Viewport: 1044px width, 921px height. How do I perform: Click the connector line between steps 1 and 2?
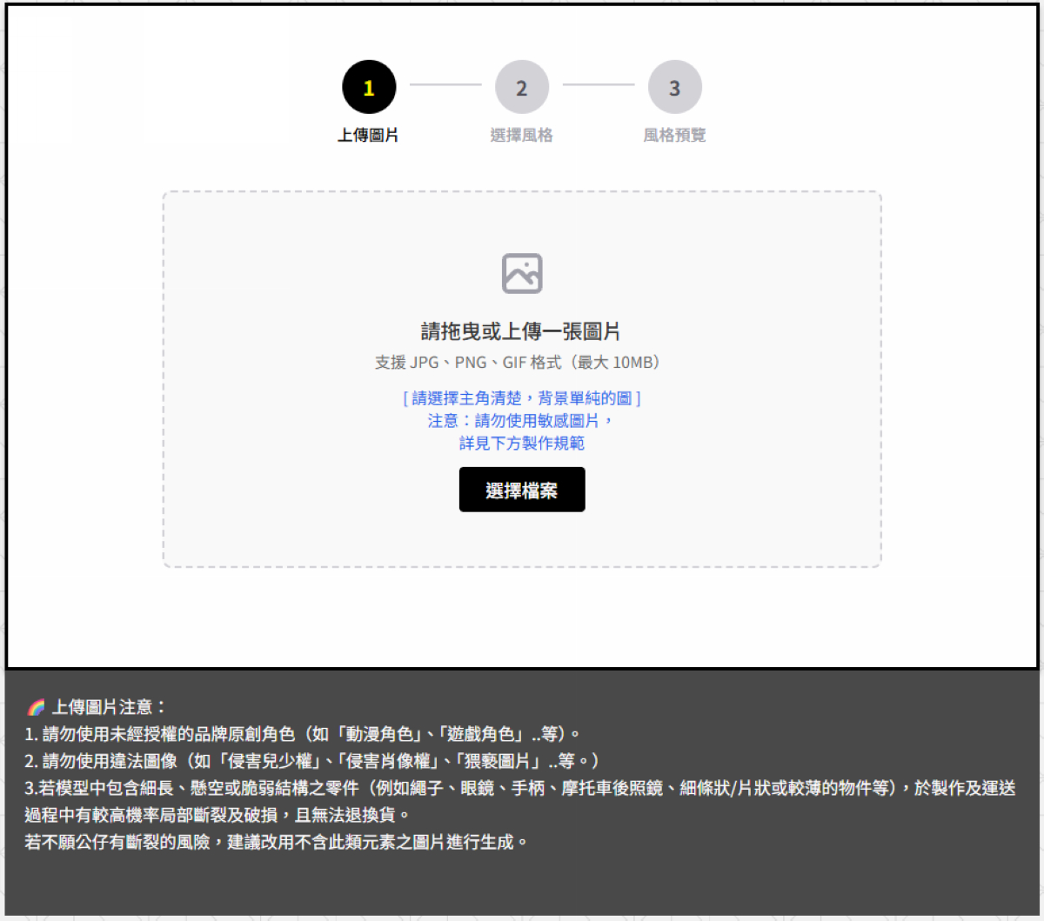[x=445, y=86]
